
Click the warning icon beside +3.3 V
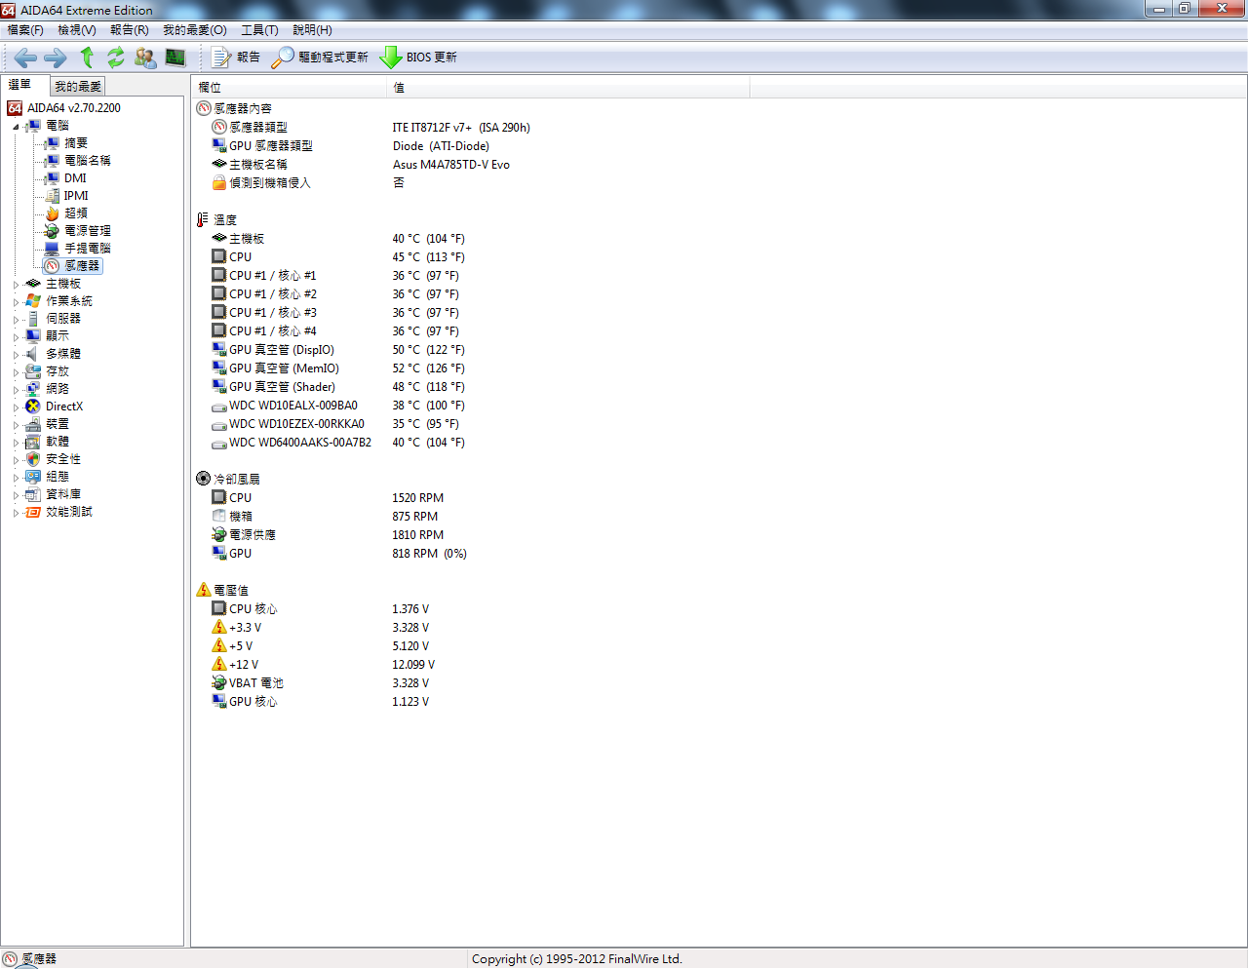pos(219,627)
